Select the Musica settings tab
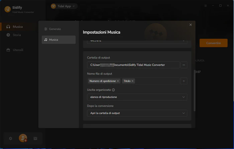 pyautogui.click(x=58, y=40)
